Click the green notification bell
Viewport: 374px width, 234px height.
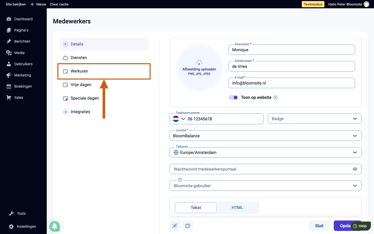pyautogui.click(x=55, y=226)
